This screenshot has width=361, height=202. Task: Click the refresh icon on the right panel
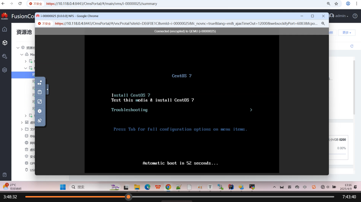point(352,46)
